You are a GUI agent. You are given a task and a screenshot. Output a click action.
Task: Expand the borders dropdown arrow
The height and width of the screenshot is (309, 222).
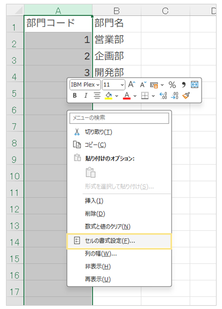coord(153,96)
